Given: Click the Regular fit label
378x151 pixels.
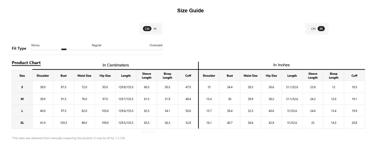Looking at the screenshot, I should tap(97, 45).
